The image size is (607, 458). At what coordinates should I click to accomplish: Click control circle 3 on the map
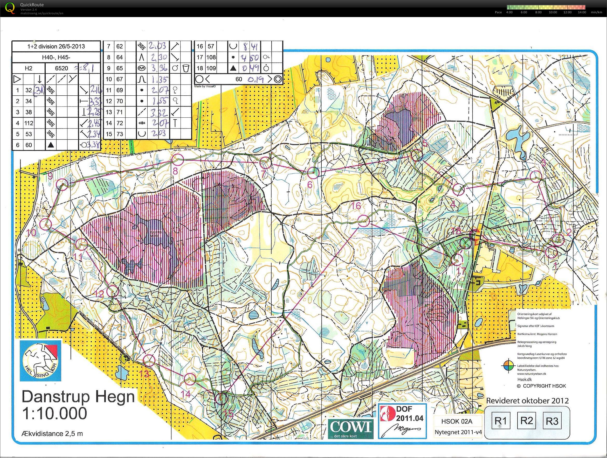535,176
